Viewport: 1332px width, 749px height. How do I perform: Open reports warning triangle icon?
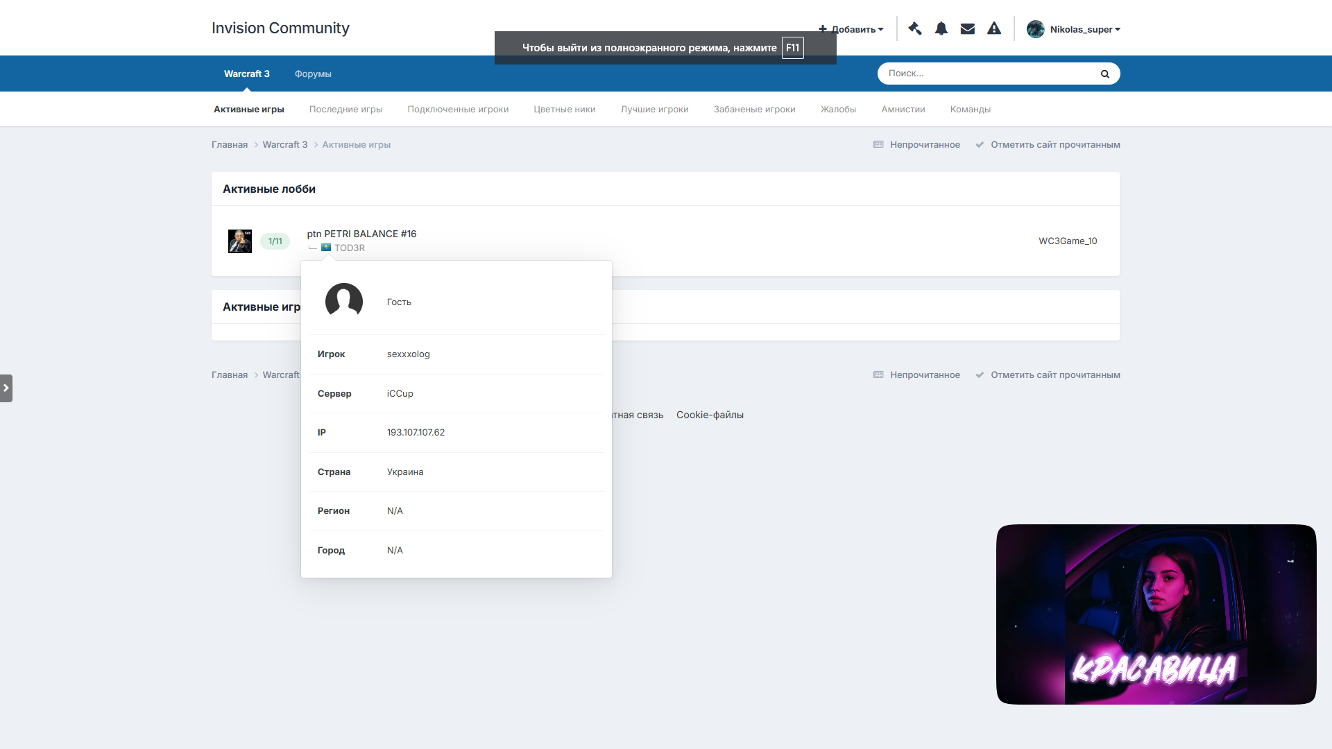point(994,28)
